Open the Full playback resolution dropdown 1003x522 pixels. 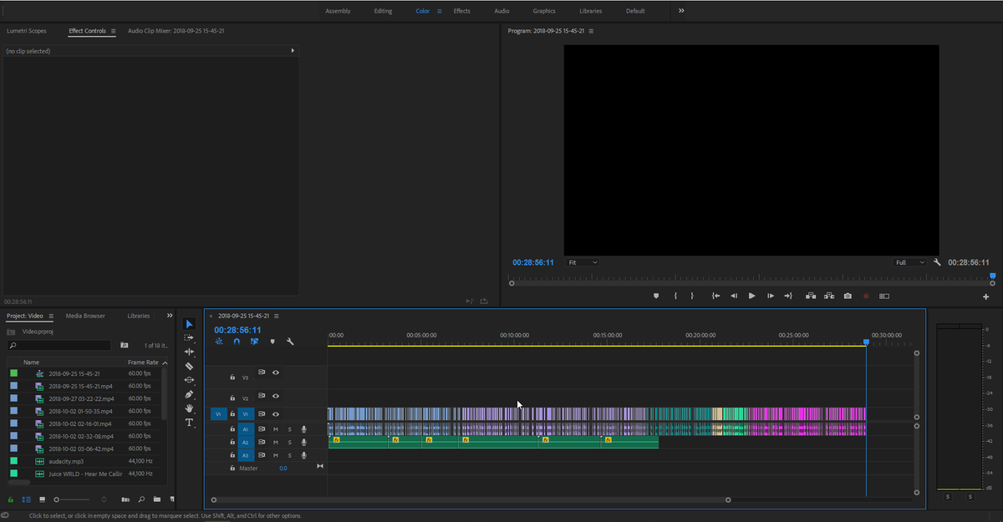click(909, 262)
